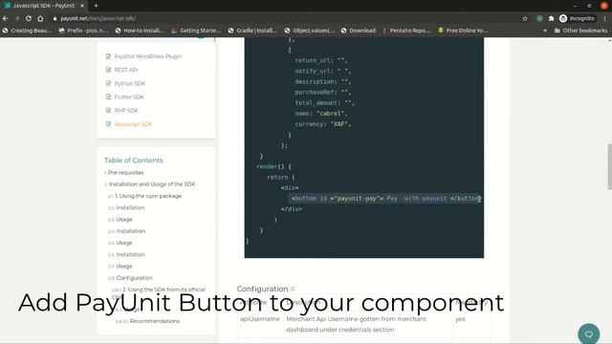Jump to contents entry 2.7 Usage
This screenshot has width=612, height=344.
click(124, 266)
